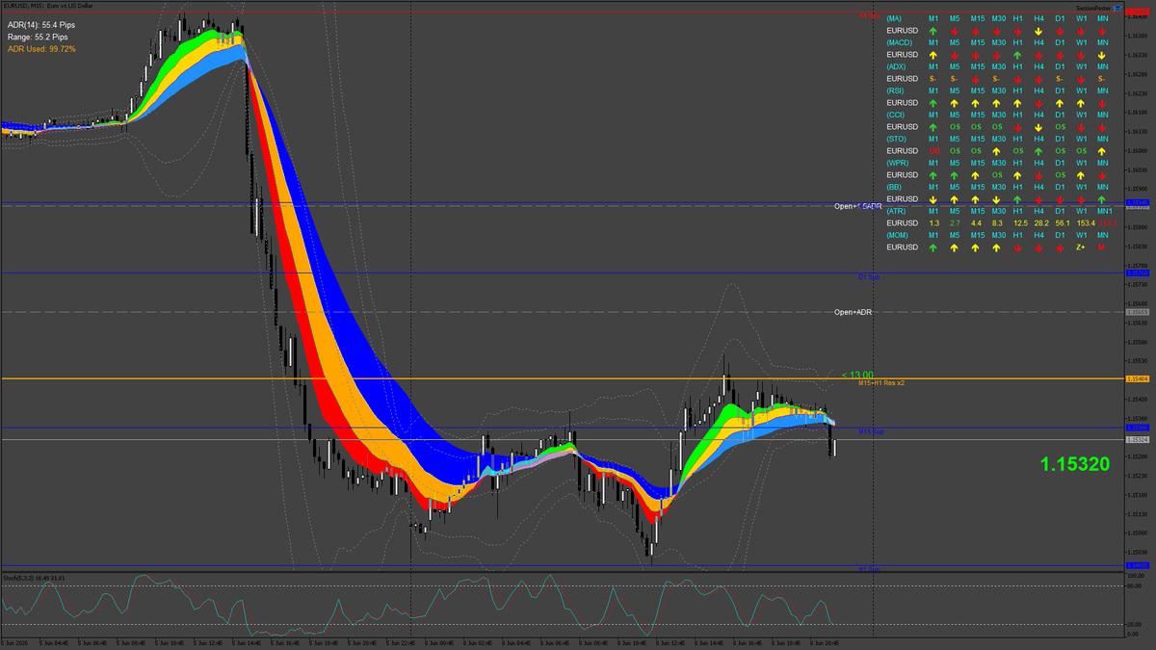Viewport: 1156px width, 650px height.
Task: Click the Z+ signal in MOM row
Action: (x=1081, y=247)
